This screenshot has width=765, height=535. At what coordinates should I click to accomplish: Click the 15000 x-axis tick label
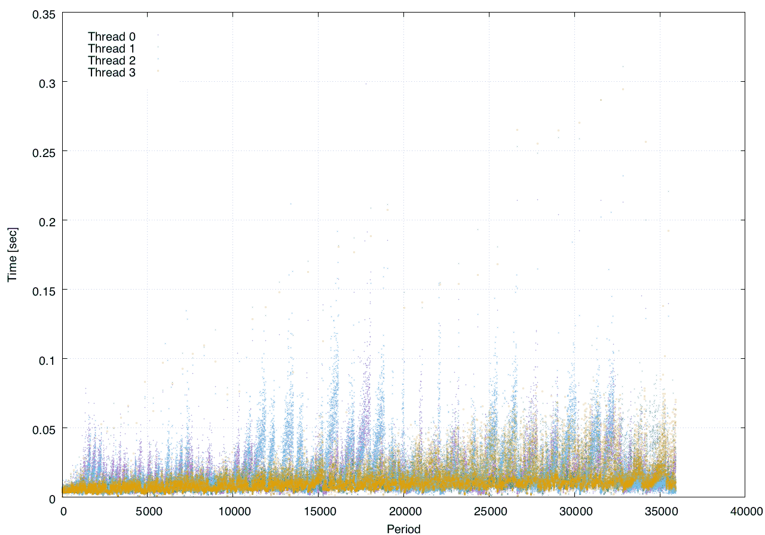pos(319,511)
